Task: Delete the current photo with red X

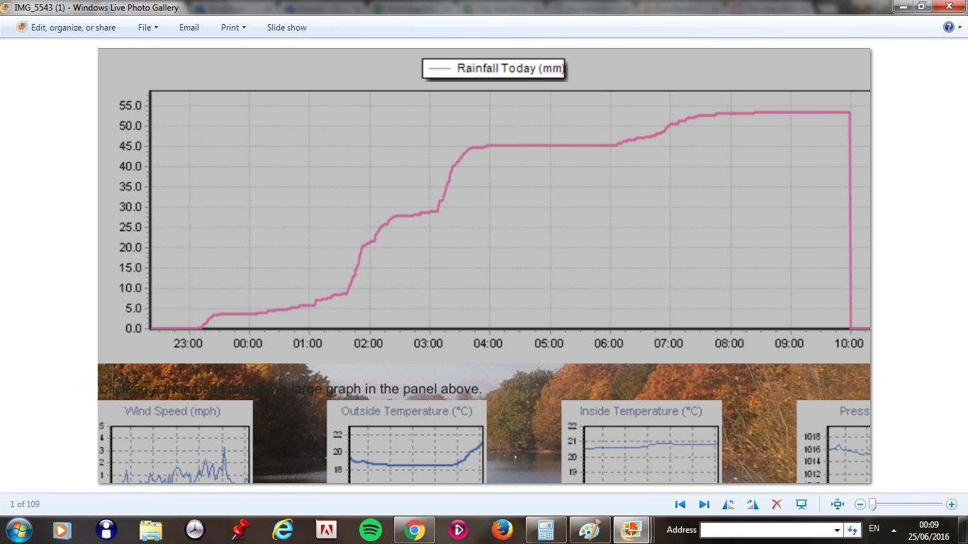Action: coord(777,504)
